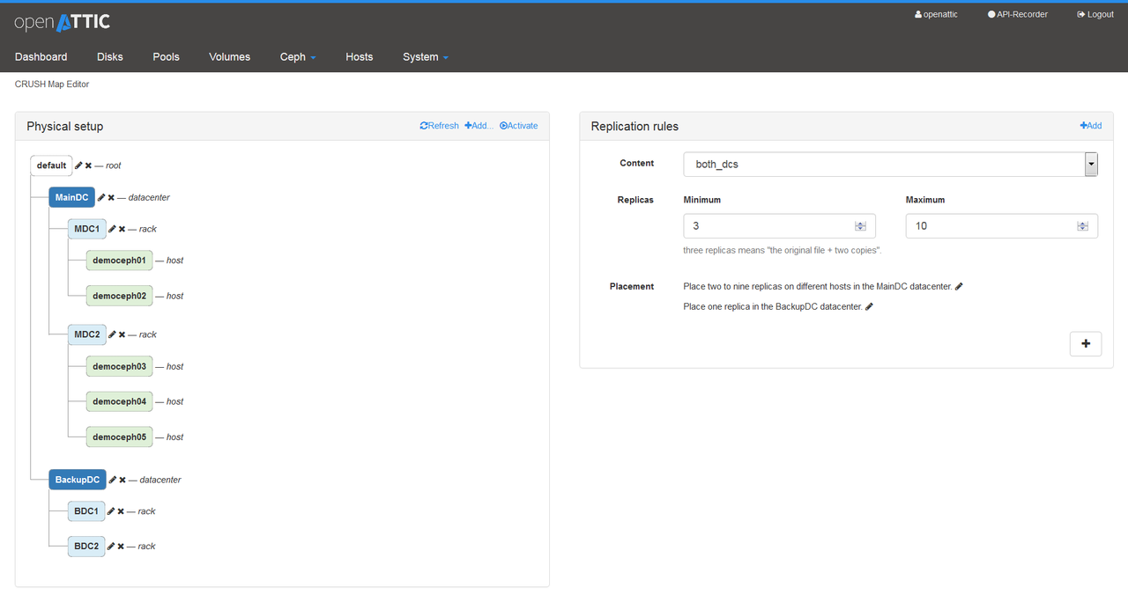Open the Content dropdown showing both_dcs
The height and width of the screenshot is (602, 1128).
[891, 165]
